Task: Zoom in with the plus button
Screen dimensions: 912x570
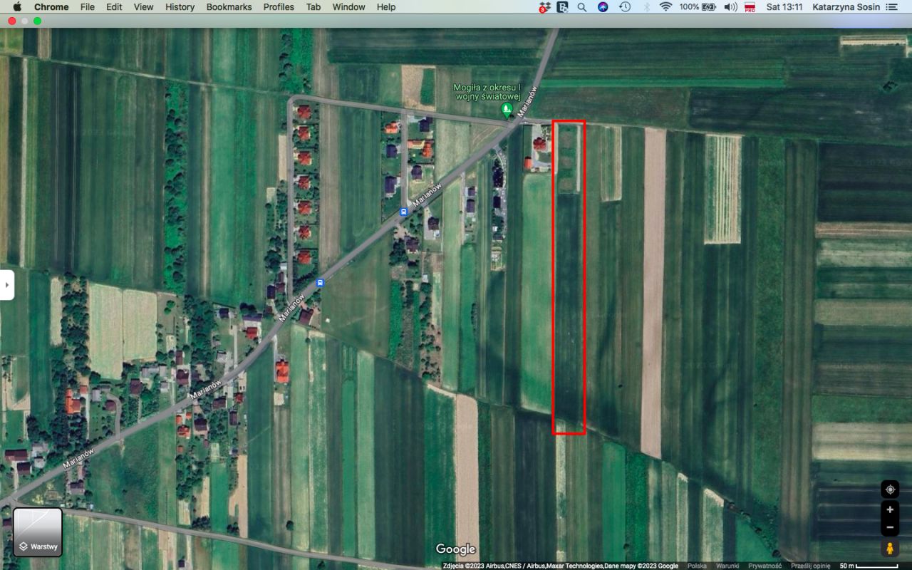Action: [890, 509]
